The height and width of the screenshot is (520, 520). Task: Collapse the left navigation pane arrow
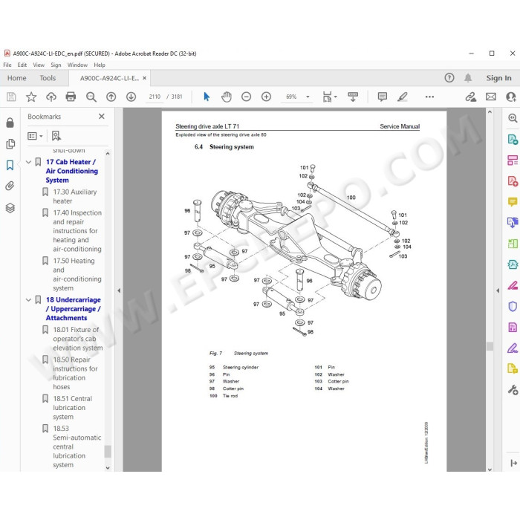(x=119, y=290)
